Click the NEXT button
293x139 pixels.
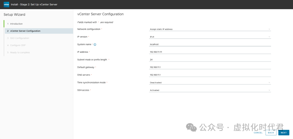pos(284,133)
